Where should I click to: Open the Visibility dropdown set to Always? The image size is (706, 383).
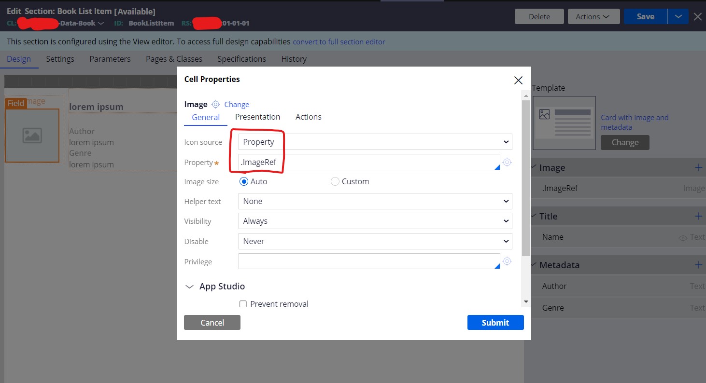(x=375, y=221)
